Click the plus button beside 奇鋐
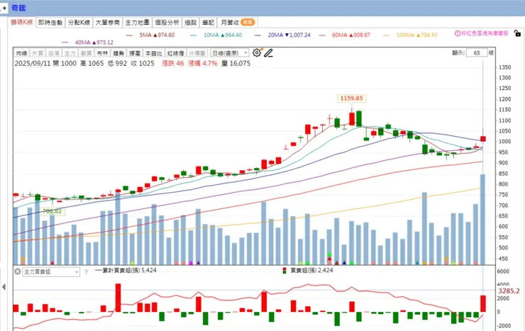 coord(4,8)
